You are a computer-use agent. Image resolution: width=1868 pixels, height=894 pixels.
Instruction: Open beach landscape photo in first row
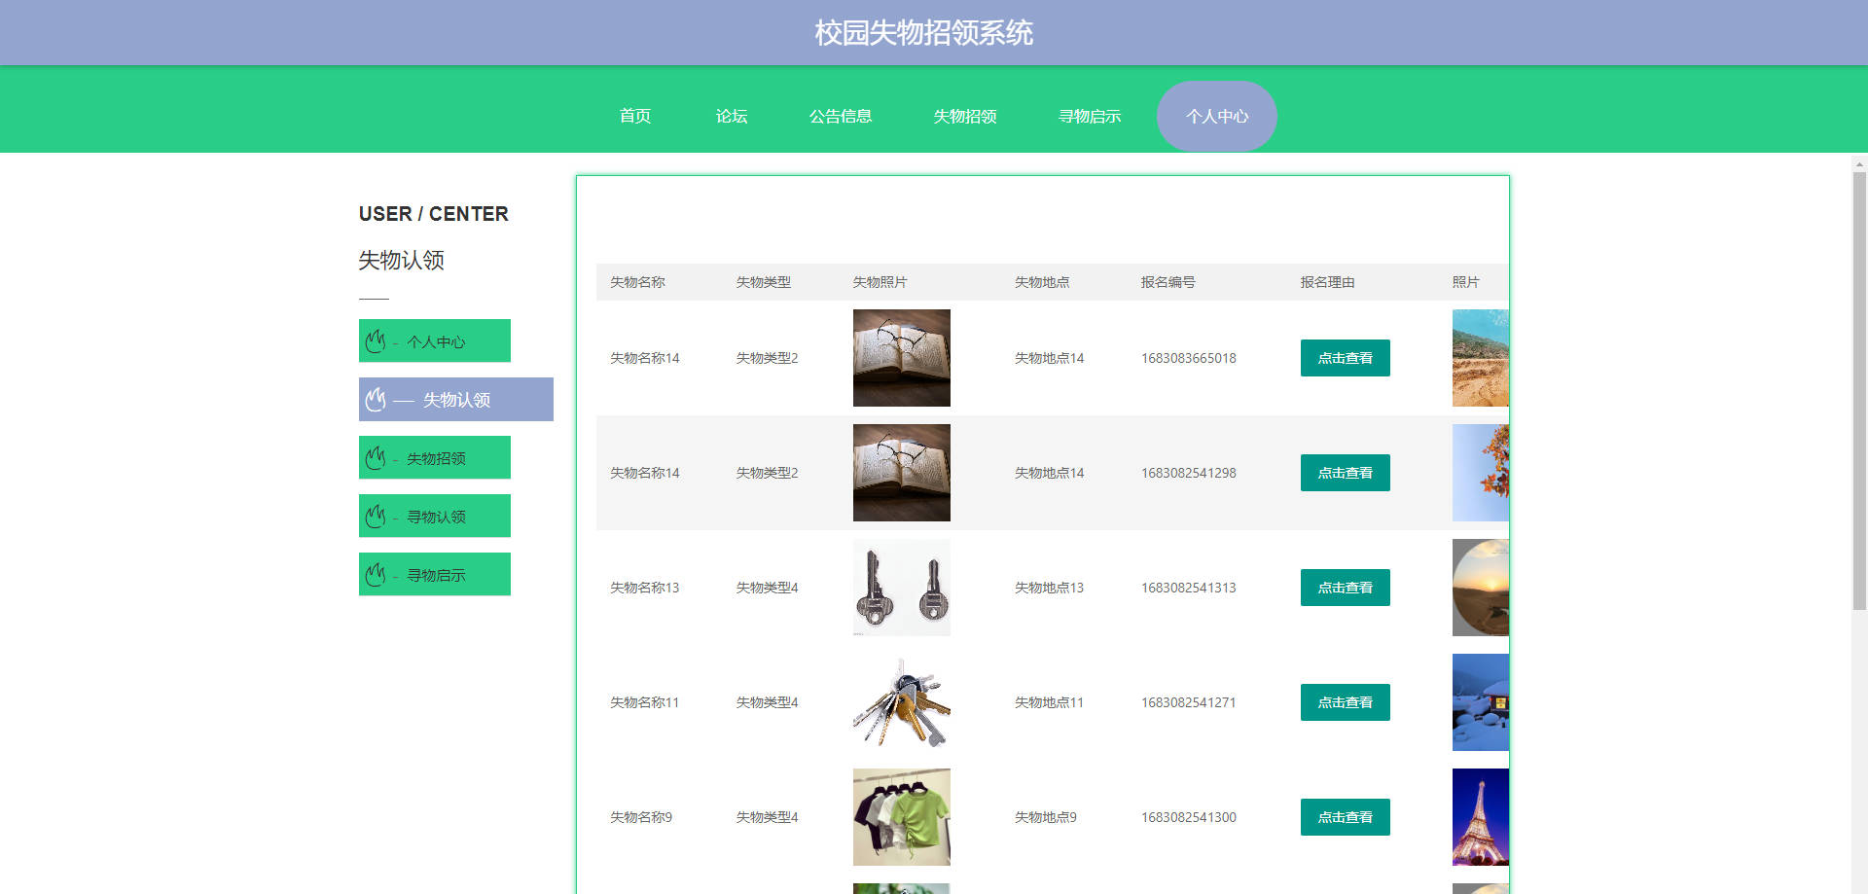coord(1481,358)
